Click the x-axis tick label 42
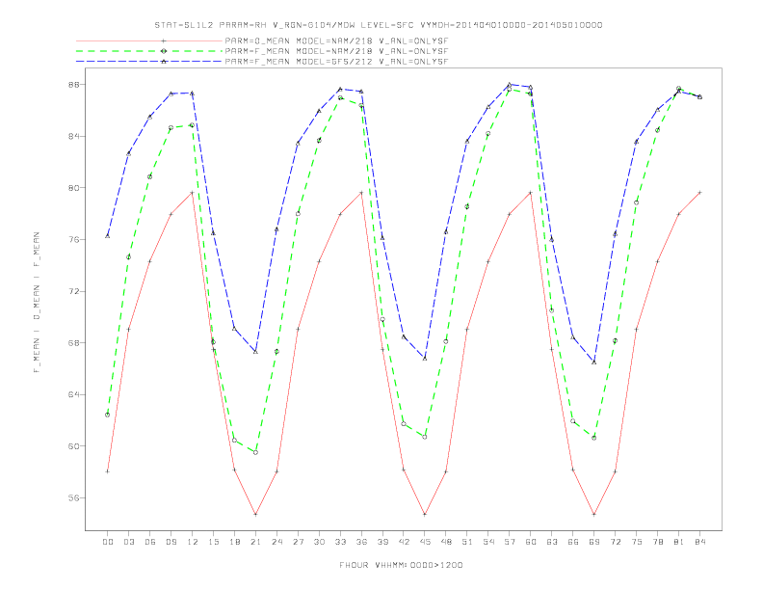Image resolution: width=763 pixels, height=590 pixels. pos(404,542)
